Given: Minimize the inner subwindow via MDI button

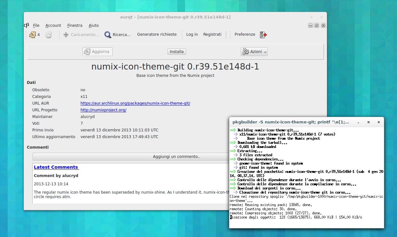Looking at the screenshot, I should (310, 26).
